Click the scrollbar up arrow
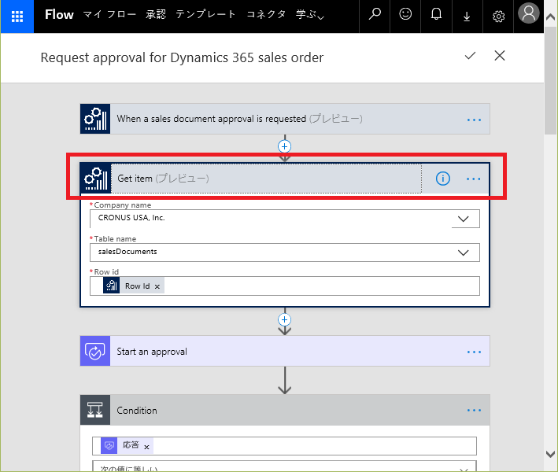The width and height of the screenshot is (558, 472). 551,17
